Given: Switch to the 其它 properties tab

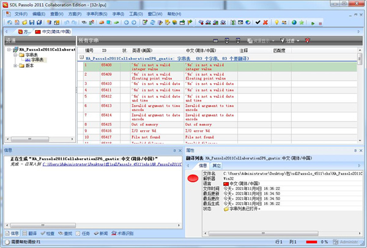Looking at the screenshot, I should [217, 166].
